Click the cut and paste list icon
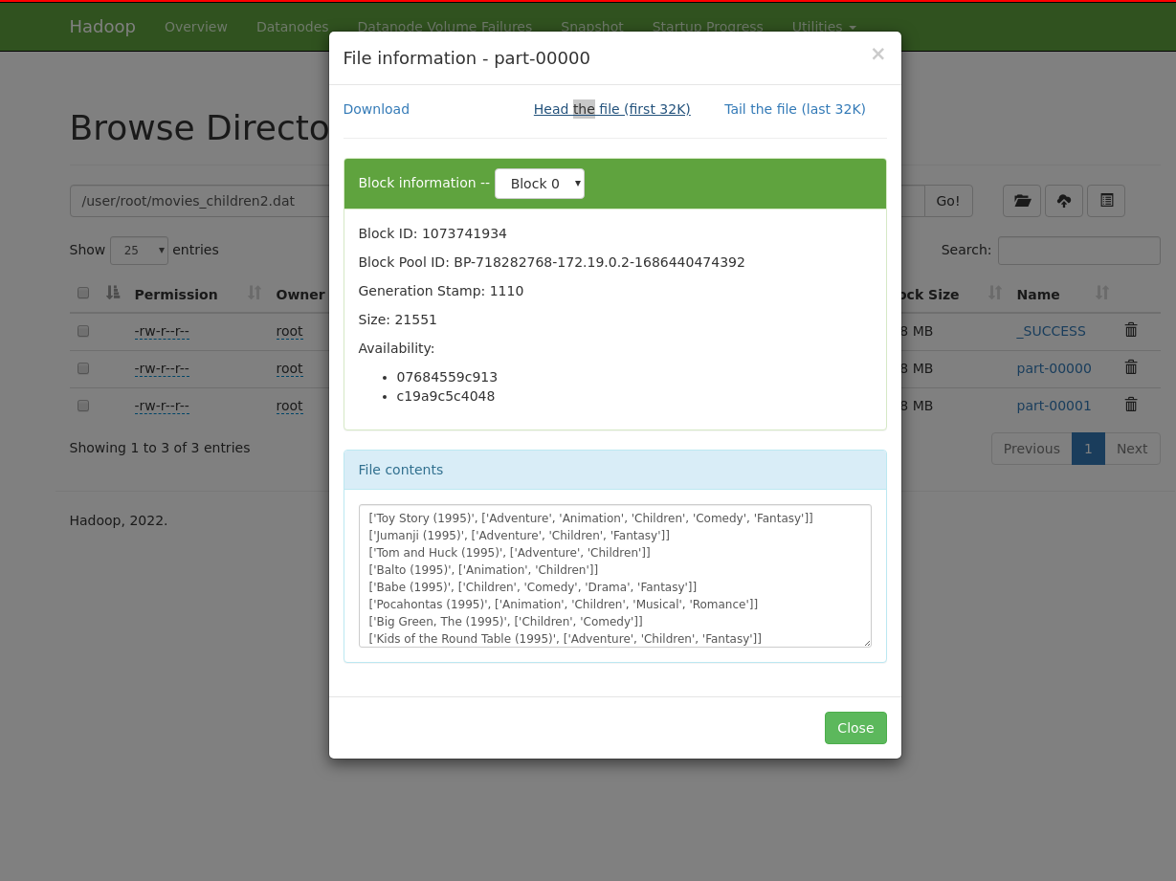 [x=1106, y=201]
